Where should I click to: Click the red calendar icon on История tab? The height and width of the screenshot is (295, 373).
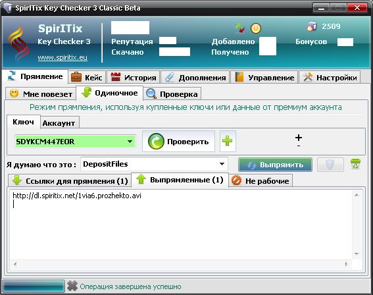click(116, 77)
